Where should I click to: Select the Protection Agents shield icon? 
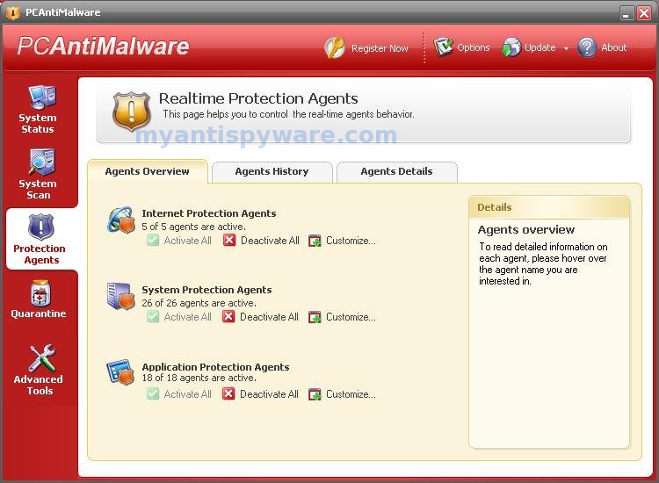click(x=40, y=227)
